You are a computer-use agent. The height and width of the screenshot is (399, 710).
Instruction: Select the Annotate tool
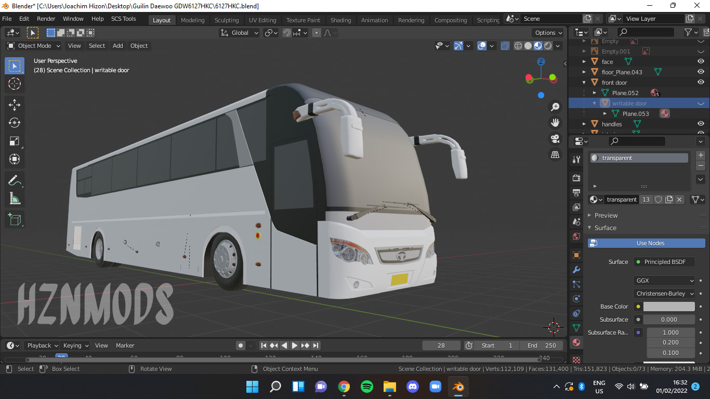[x=15, y=180]
